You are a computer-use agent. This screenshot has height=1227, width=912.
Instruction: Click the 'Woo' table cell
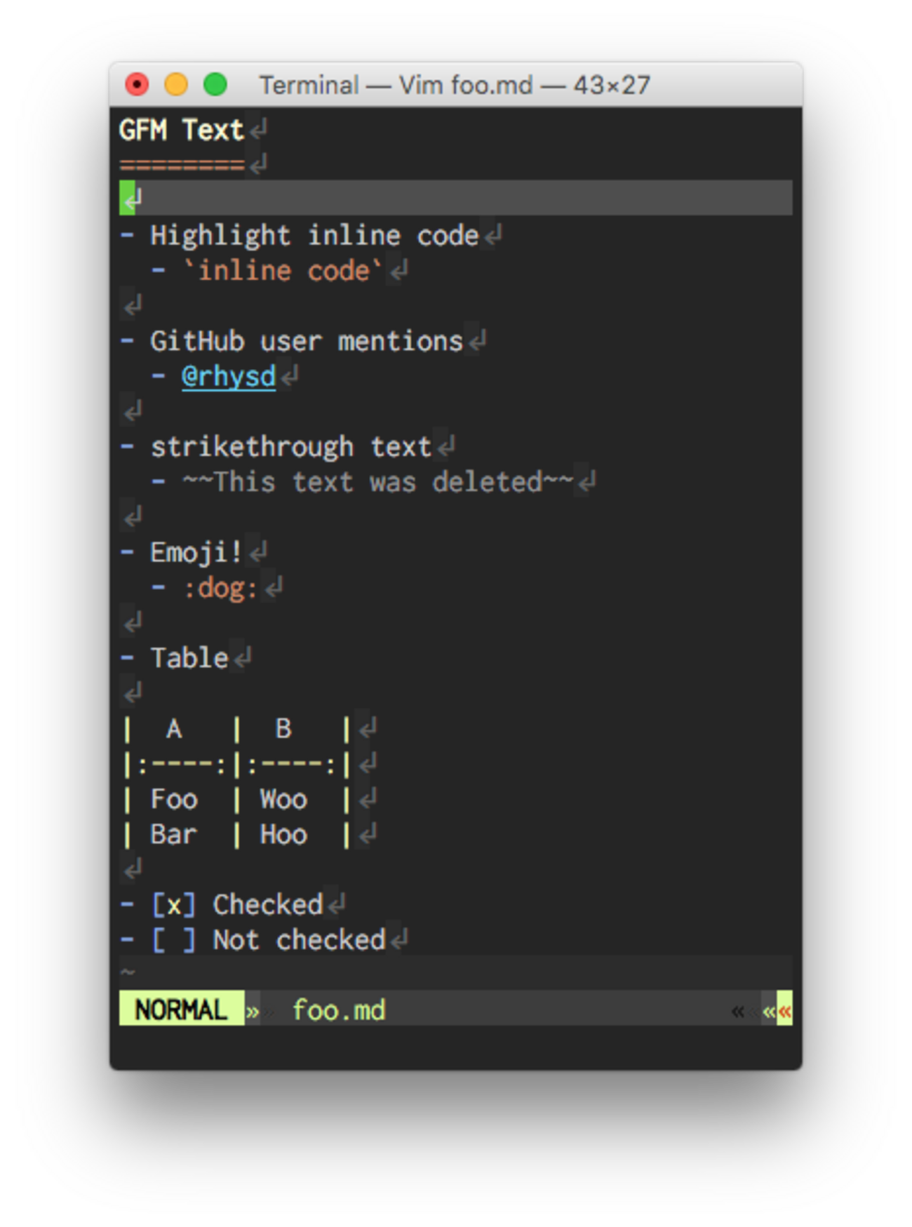(x=283, y=800)
